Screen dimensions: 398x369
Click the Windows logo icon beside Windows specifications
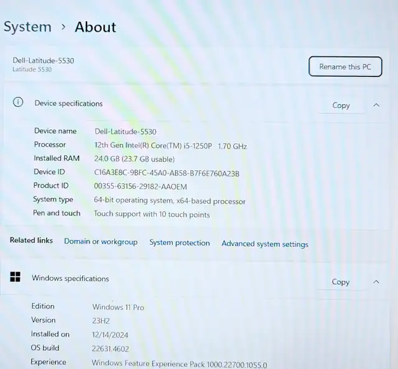[15, 276]
